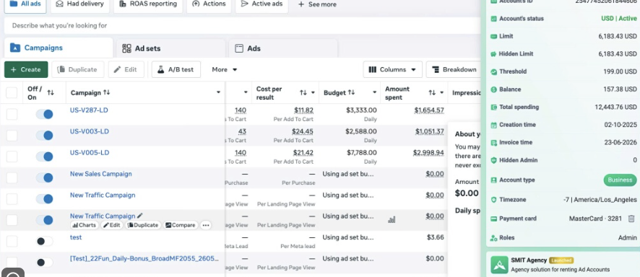The image size is (640, 277).
Task: Select checkbox for New Sales Campaign
Action: pyautogui.click(x=12, y=177)
